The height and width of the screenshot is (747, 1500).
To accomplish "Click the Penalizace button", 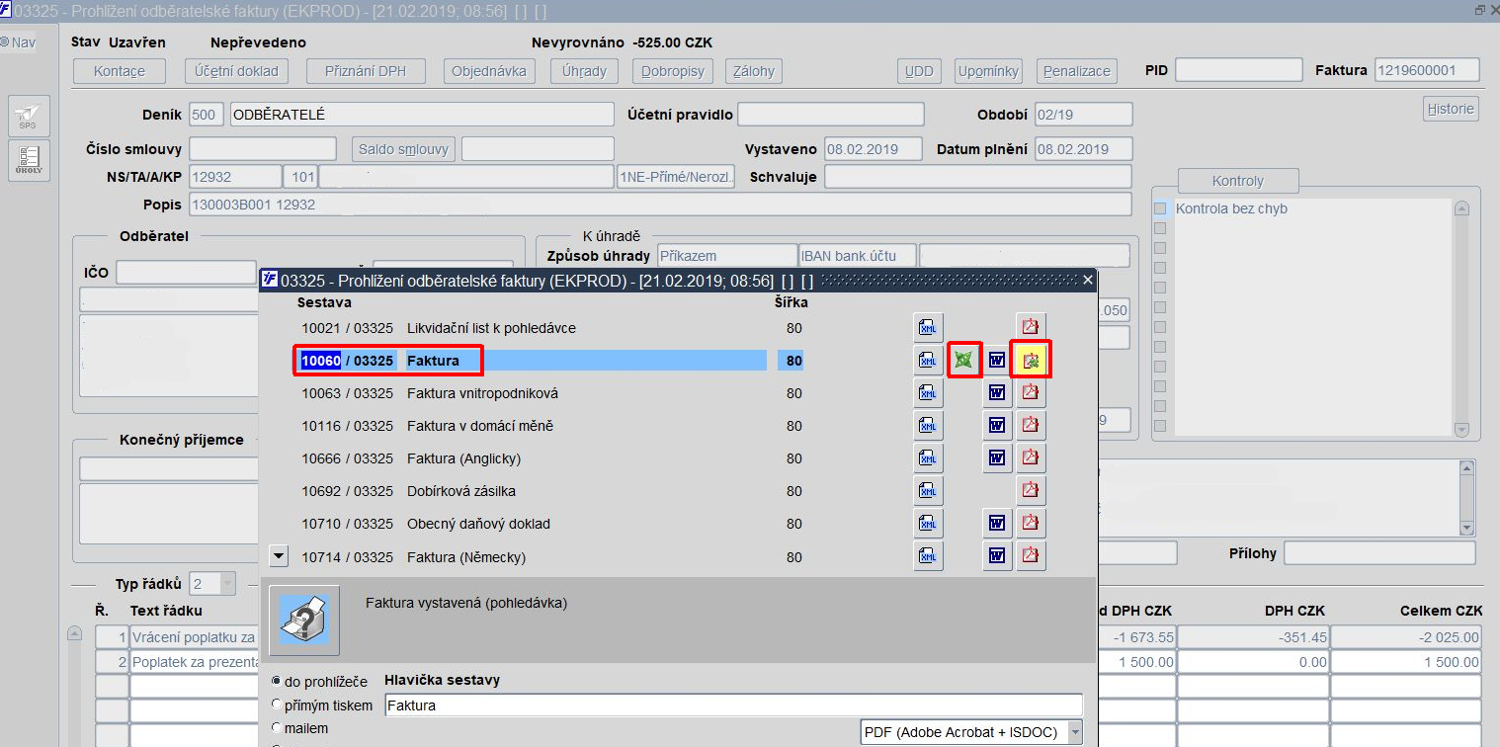I will click(x=1077, y=71).
